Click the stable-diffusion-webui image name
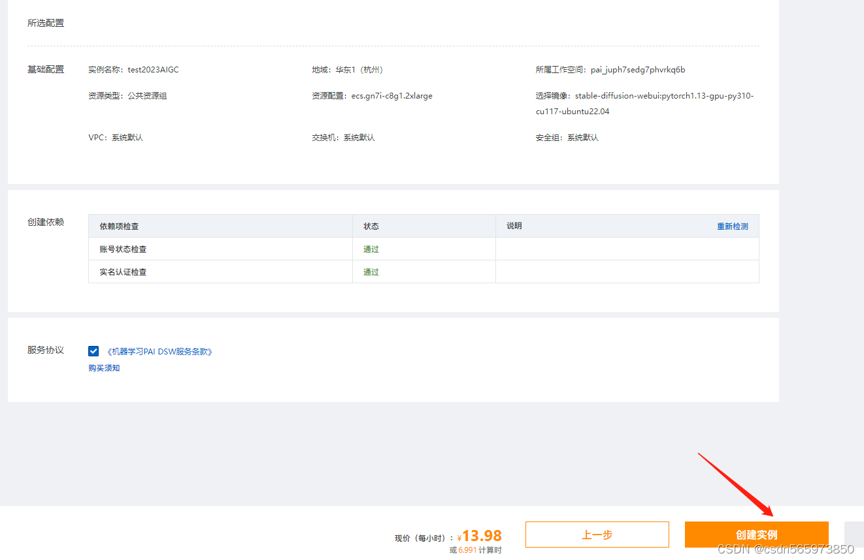 (644, 104)
